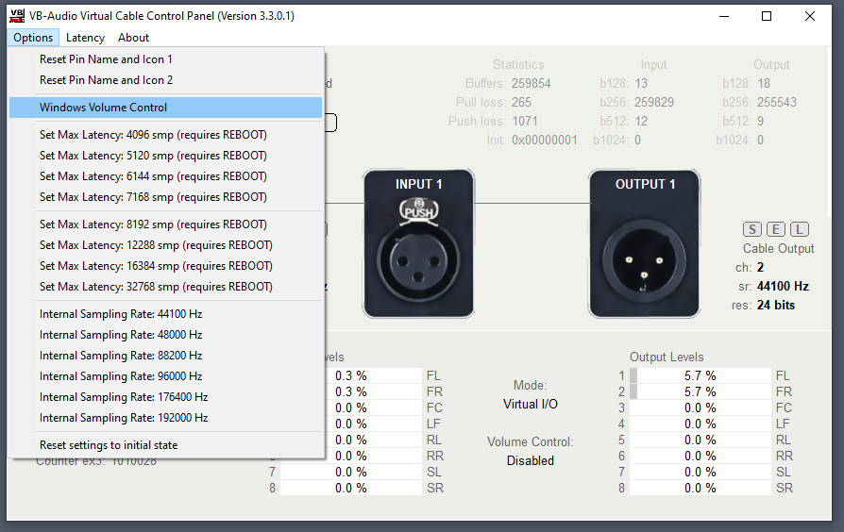The width and height of the screenshot is (844, 532).
Task: Set Max Latency to 6144 smp
Action: (x=166, y=176)
